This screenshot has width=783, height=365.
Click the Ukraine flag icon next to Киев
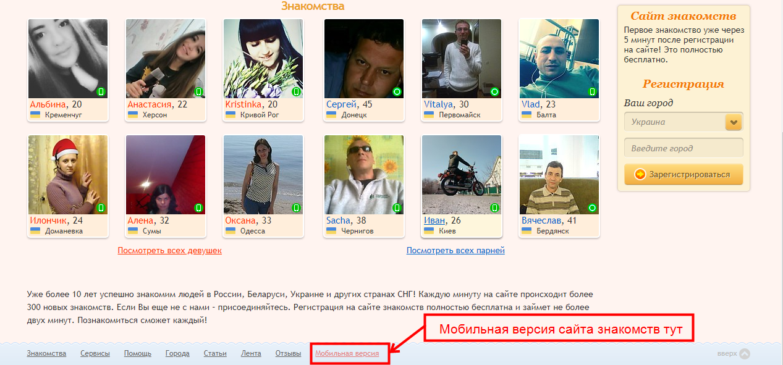[x=429, y=230]
